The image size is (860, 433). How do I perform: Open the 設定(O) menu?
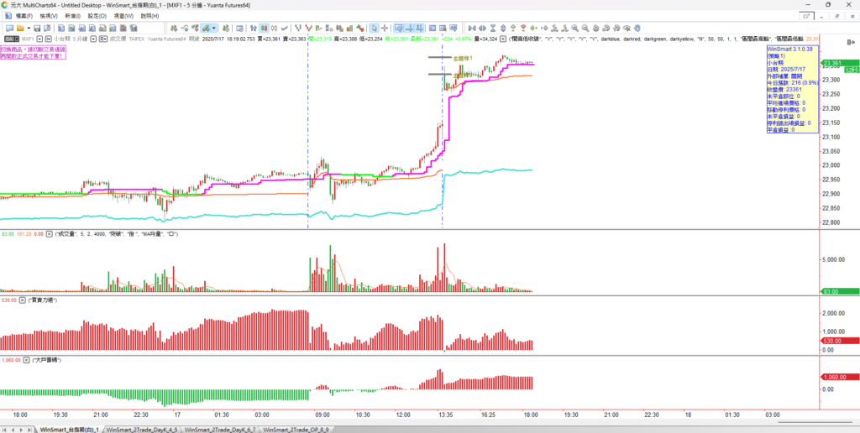pyautogui.click(x=97, y=16)
